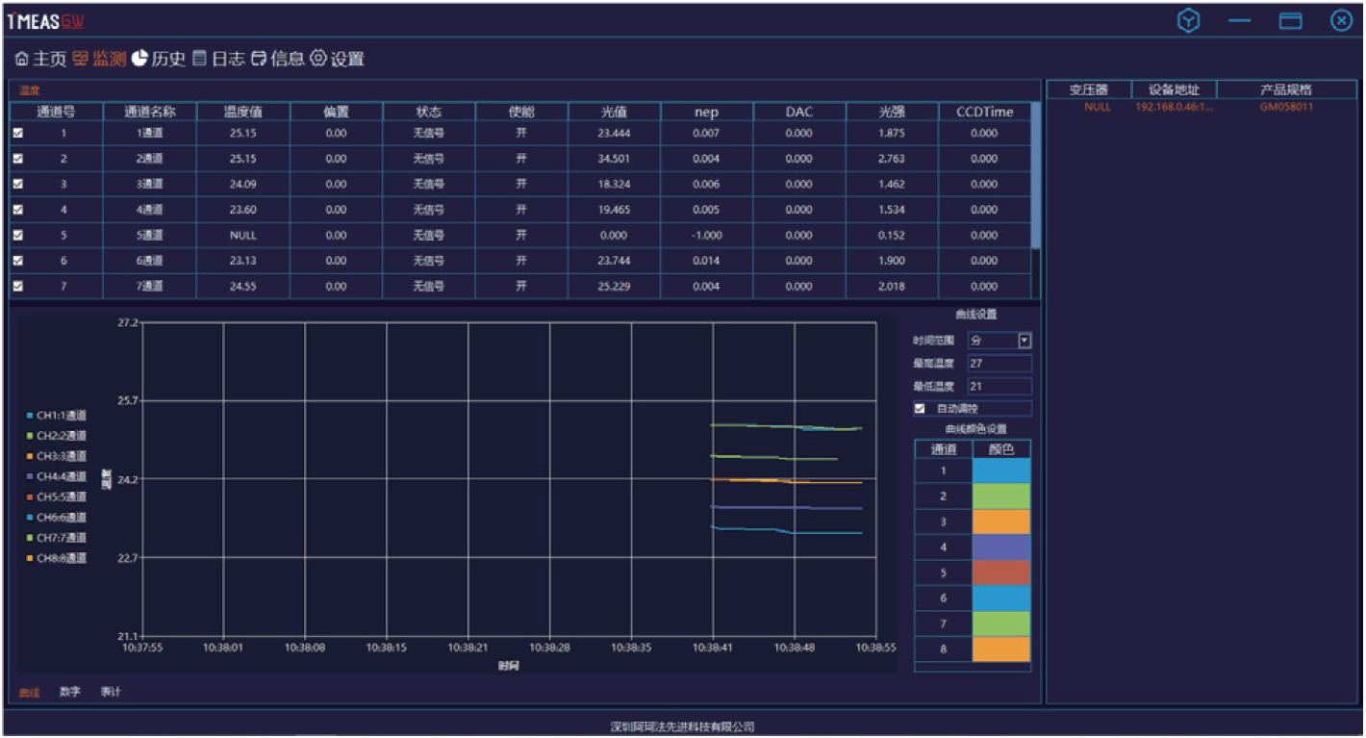Go to the 主页 home icon
Viewport: 1366px width, 738px height.
click(21, 59)
